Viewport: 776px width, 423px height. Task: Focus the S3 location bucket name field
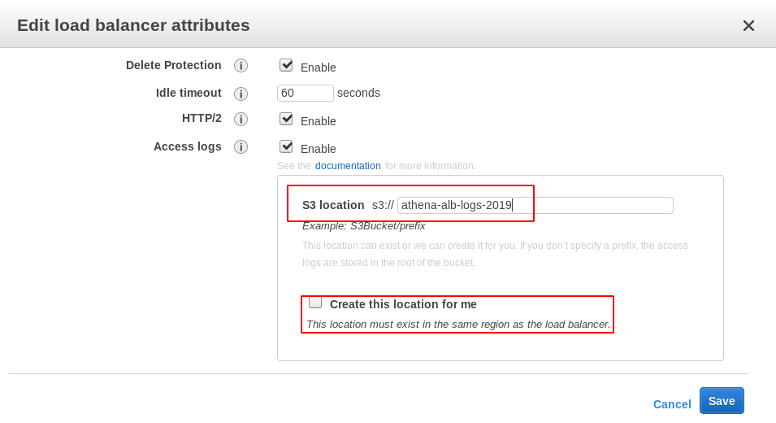[535, 205]
